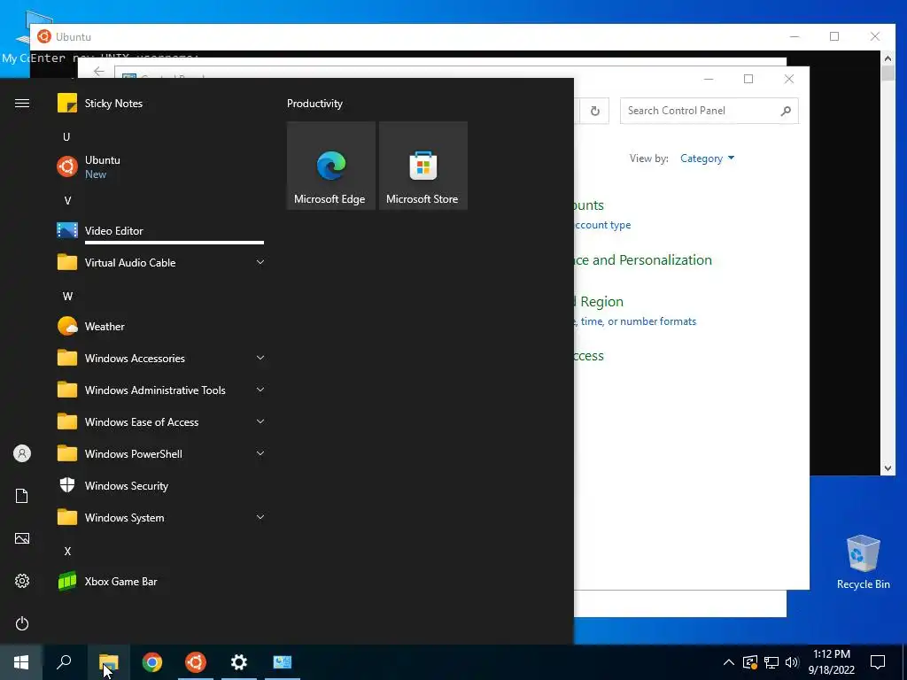Expand Start menu hamburger navigation
Viewport: 907px width, 680px height.
point(22,104)
